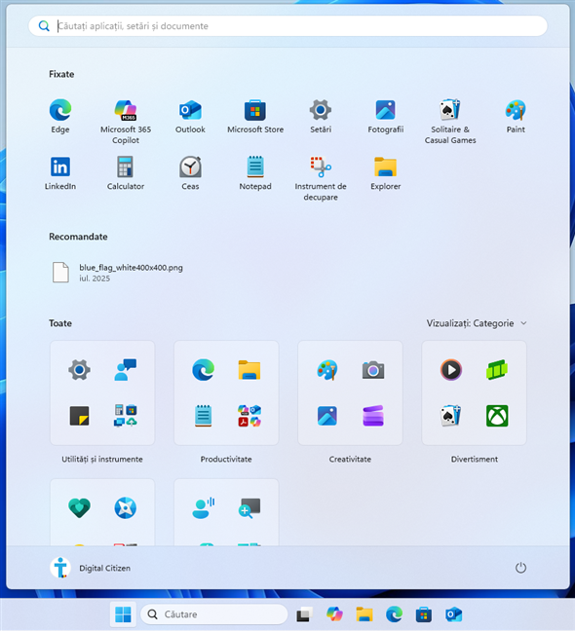
Task: Launch Microsoft 365 Copilot from pinned apps
Action: coord(126,122)
